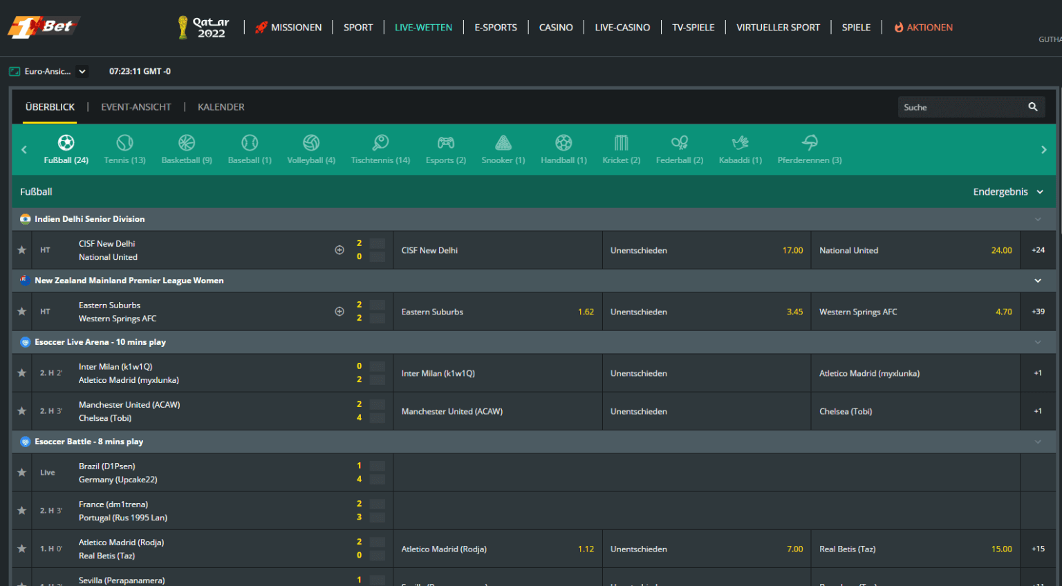Viewport: 1062px width, 586px height.
Task: Open +39 more markets for Eastern Suburbs
Action: (x=1038, y=312)
